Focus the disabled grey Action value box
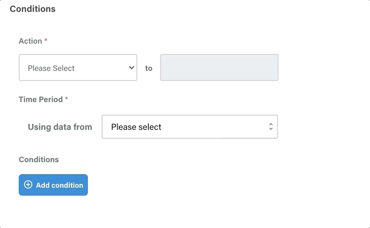 pyautogui.click(x=219, y=67)
